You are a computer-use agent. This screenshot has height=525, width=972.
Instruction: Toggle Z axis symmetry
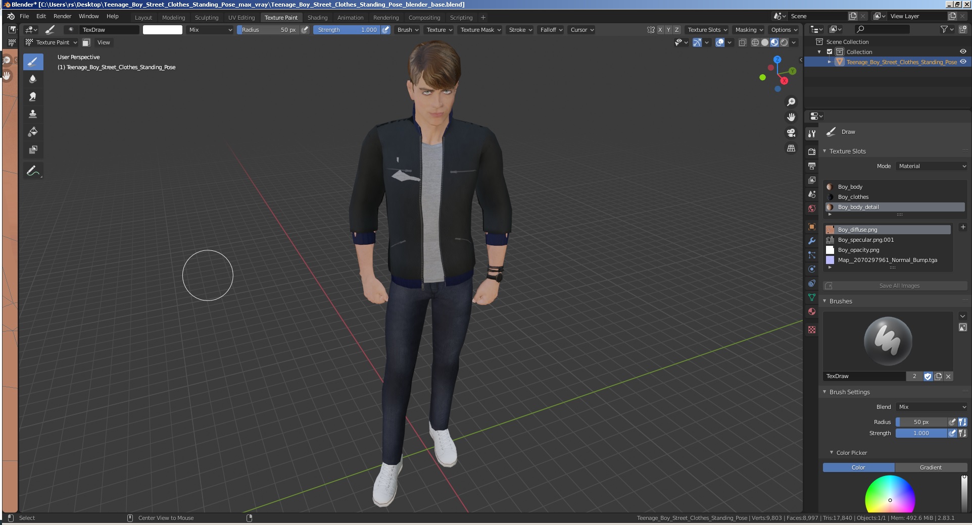coord(677,30)
